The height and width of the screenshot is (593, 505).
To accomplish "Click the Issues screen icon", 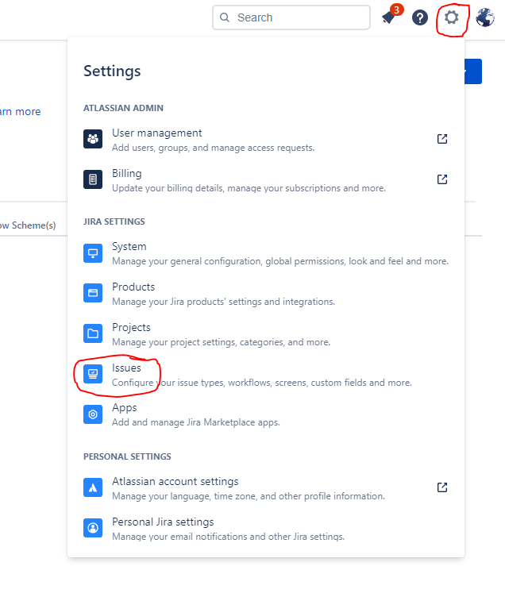I will [93, 374].
